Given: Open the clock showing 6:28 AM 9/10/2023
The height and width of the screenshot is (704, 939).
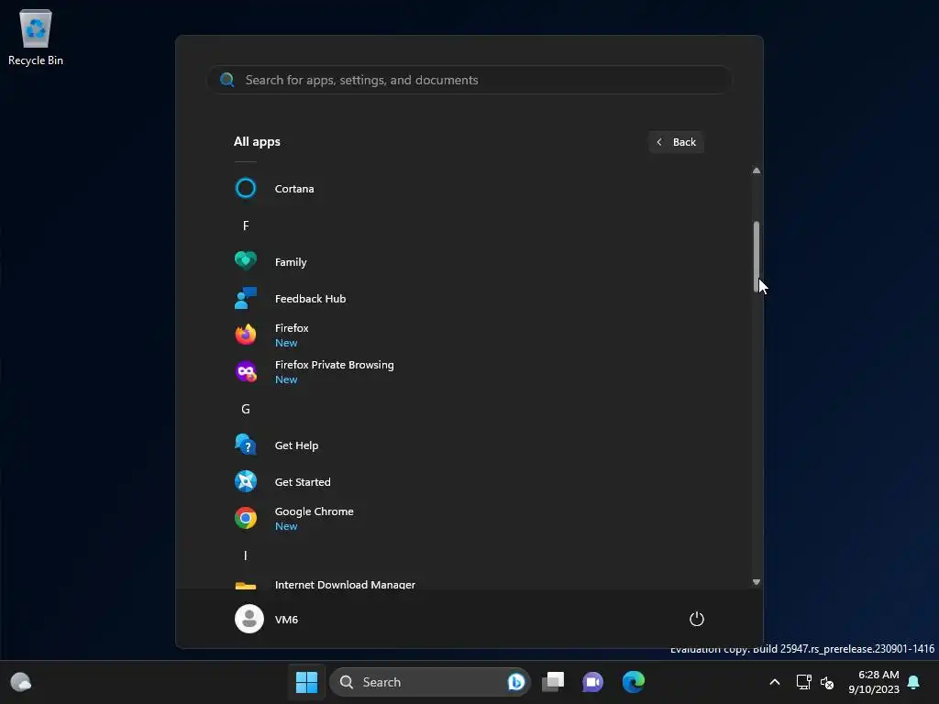Looking at the screenshot, I should coord(874,682).
